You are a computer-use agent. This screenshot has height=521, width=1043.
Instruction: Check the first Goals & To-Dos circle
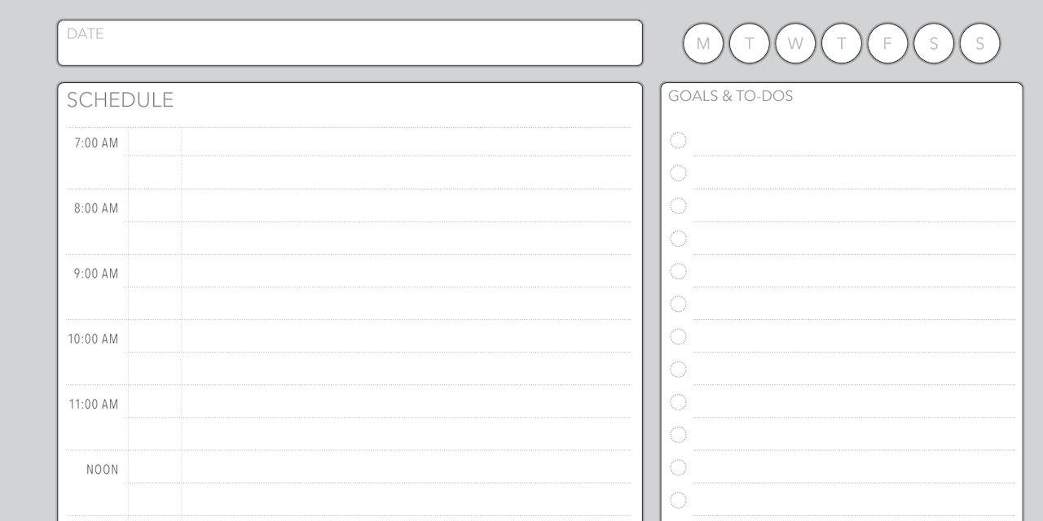point(678,140)
